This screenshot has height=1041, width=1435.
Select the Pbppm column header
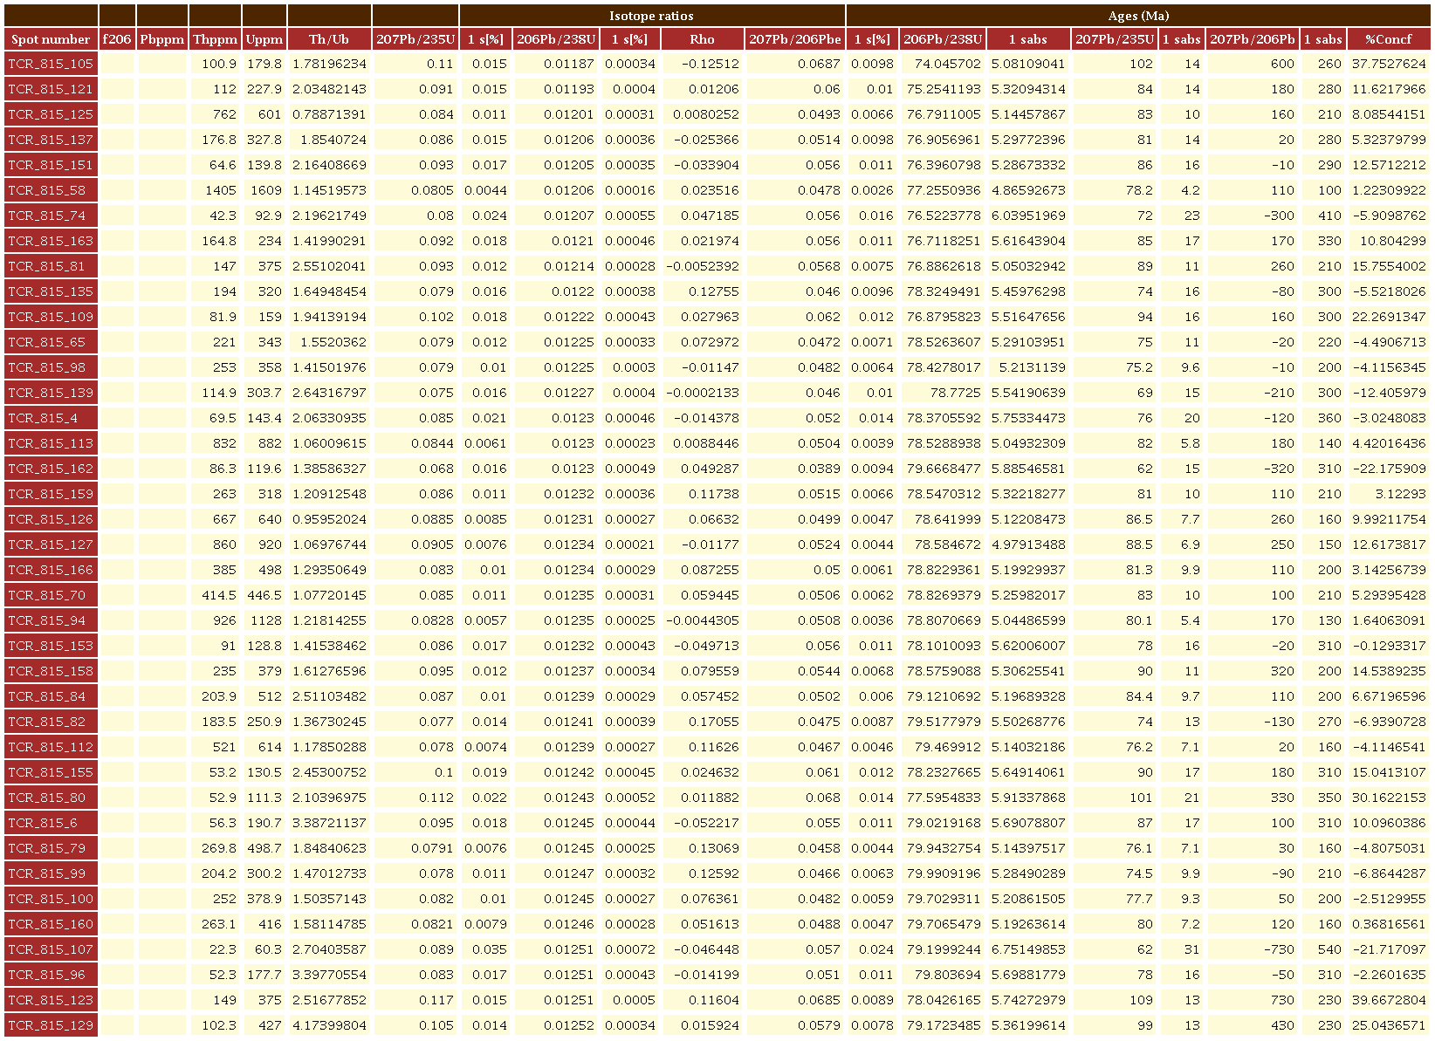tap(162, 39)
